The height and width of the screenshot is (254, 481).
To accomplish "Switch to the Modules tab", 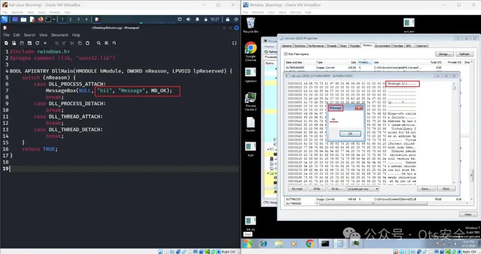I will pyautogui.click(x=355, y=46).
